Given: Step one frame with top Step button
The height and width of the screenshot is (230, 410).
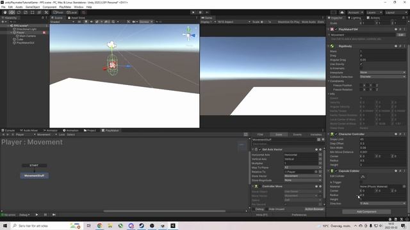Looking at the screenshot, I should (207, 13).
